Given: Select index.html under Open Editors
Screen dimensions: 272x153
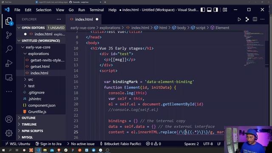Looking at the screenshot, I should (x=41, y=34).
